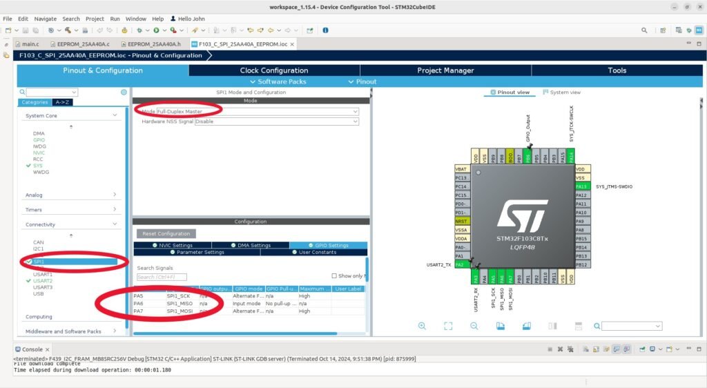Image resolution: width=707 pixels, height=388 pixels.
Task: Collapse the System Core category
Action: point(115,115)
